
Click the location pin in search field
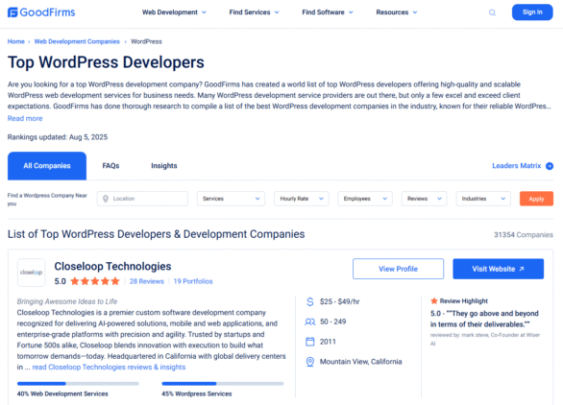[x=106, y=199]
